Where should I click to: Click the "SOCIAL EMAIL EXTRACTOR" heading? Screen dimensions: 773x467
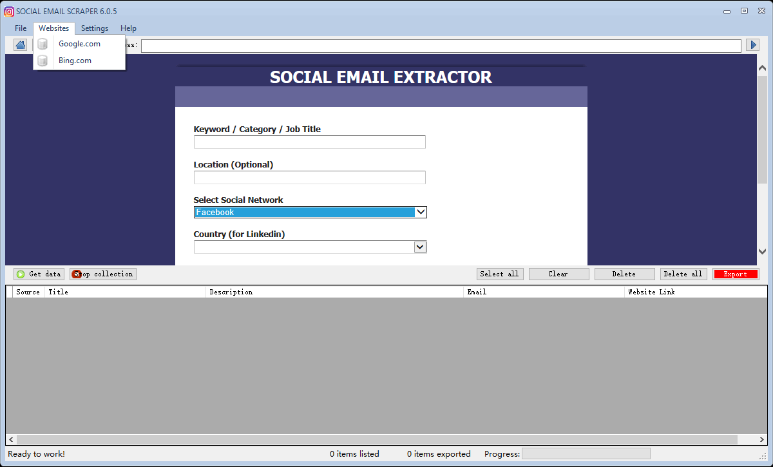[x=381, y=77]
